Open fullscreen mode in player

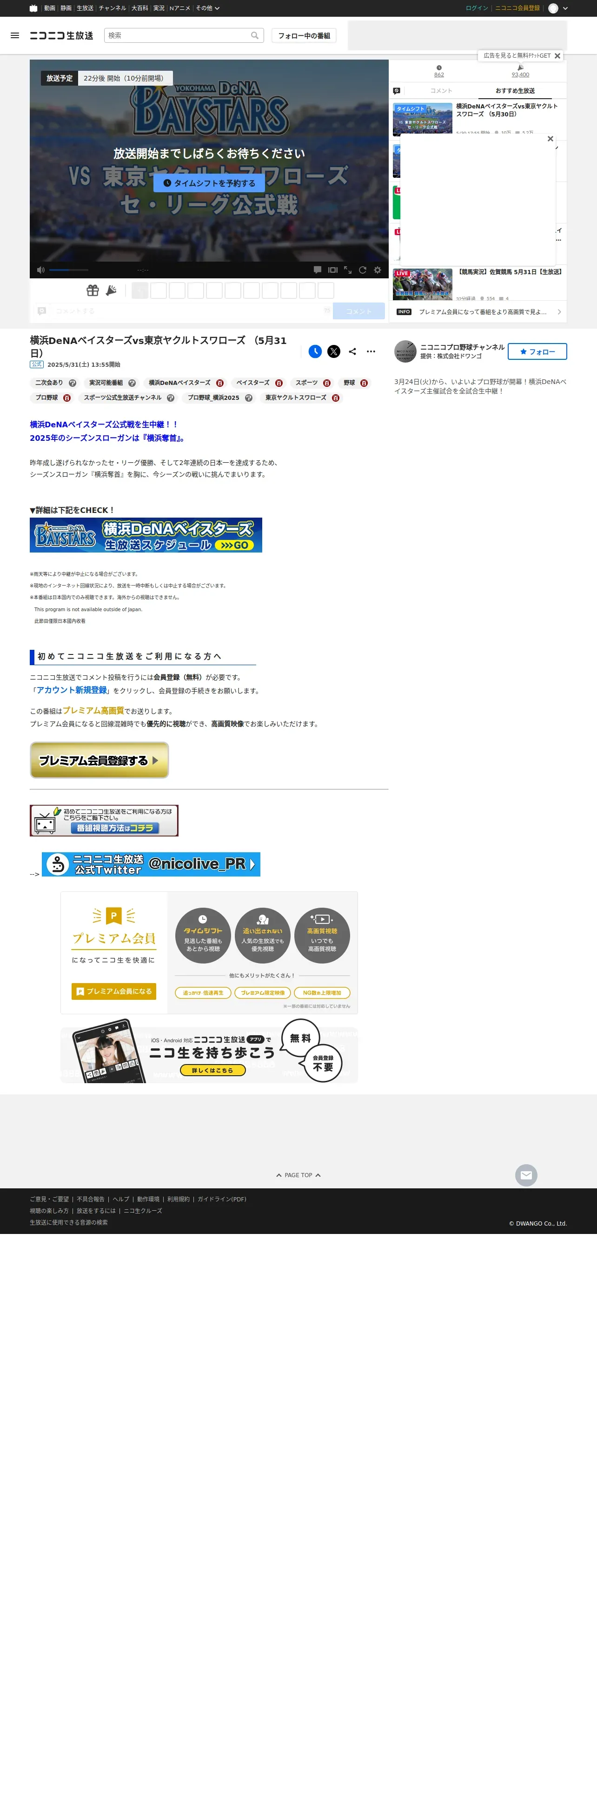[347, 270]
